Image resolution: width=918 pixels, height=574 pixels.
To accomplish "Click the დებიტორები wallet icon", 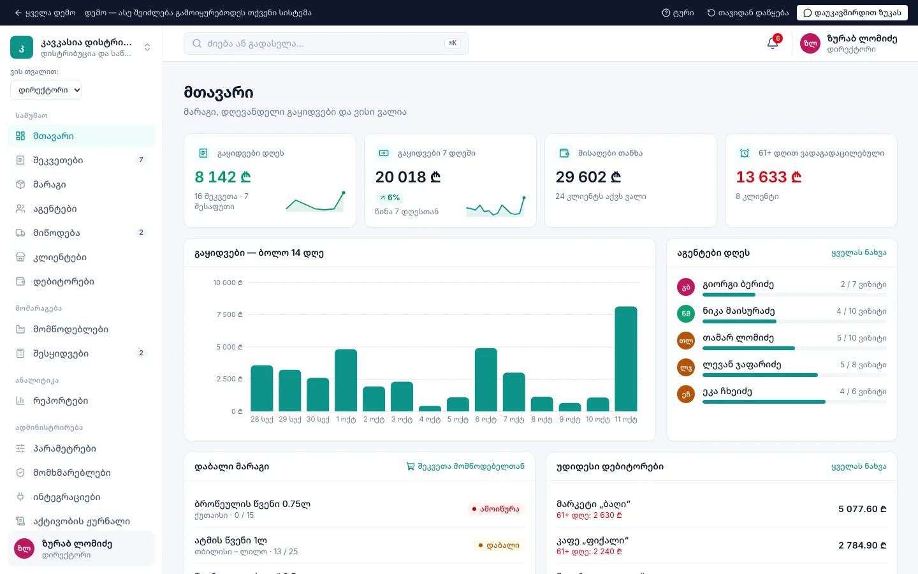I will point(20,281).
